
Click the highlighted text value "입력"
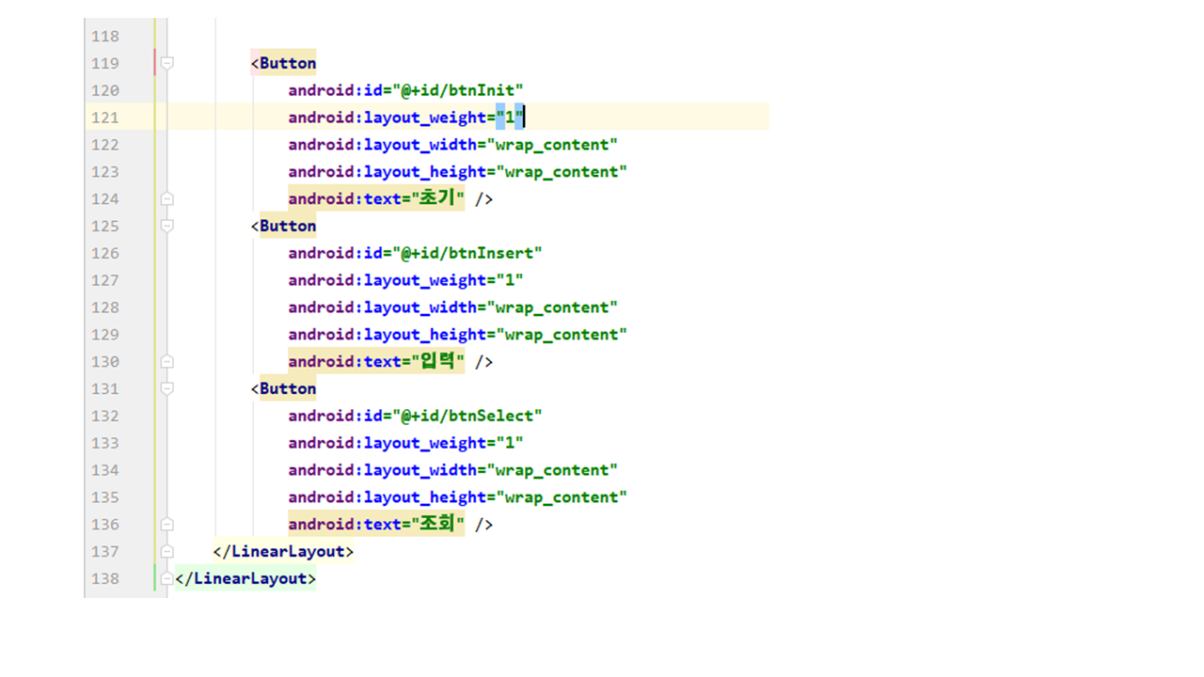[438, 361]
